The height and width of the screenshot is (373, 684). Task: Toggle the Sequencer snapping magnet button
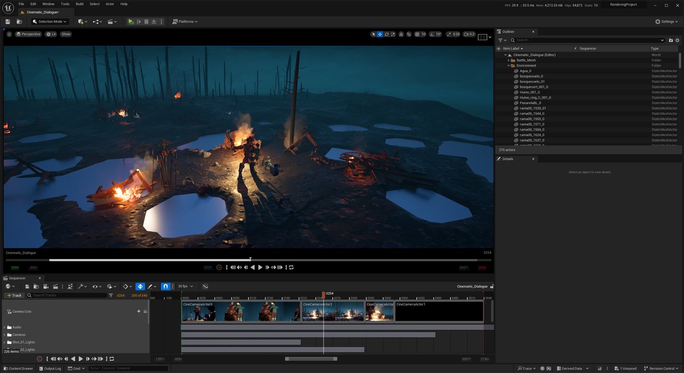pos(166,286)
